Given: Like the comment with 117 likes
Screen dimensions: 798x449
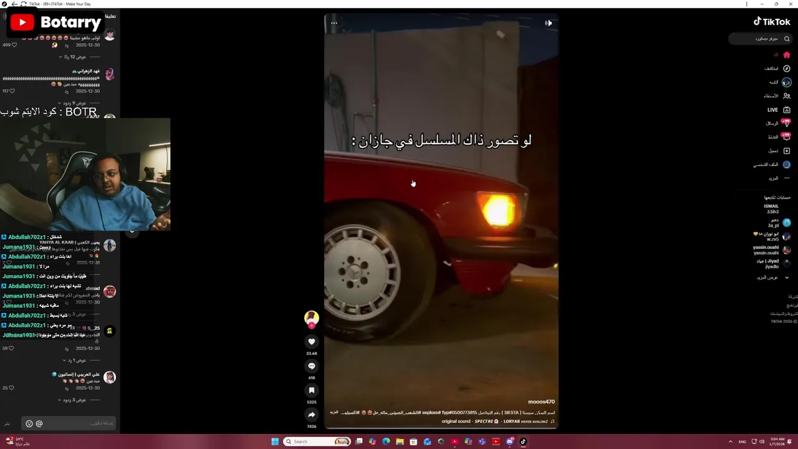Looking at the screenshot, I should 12,91.
